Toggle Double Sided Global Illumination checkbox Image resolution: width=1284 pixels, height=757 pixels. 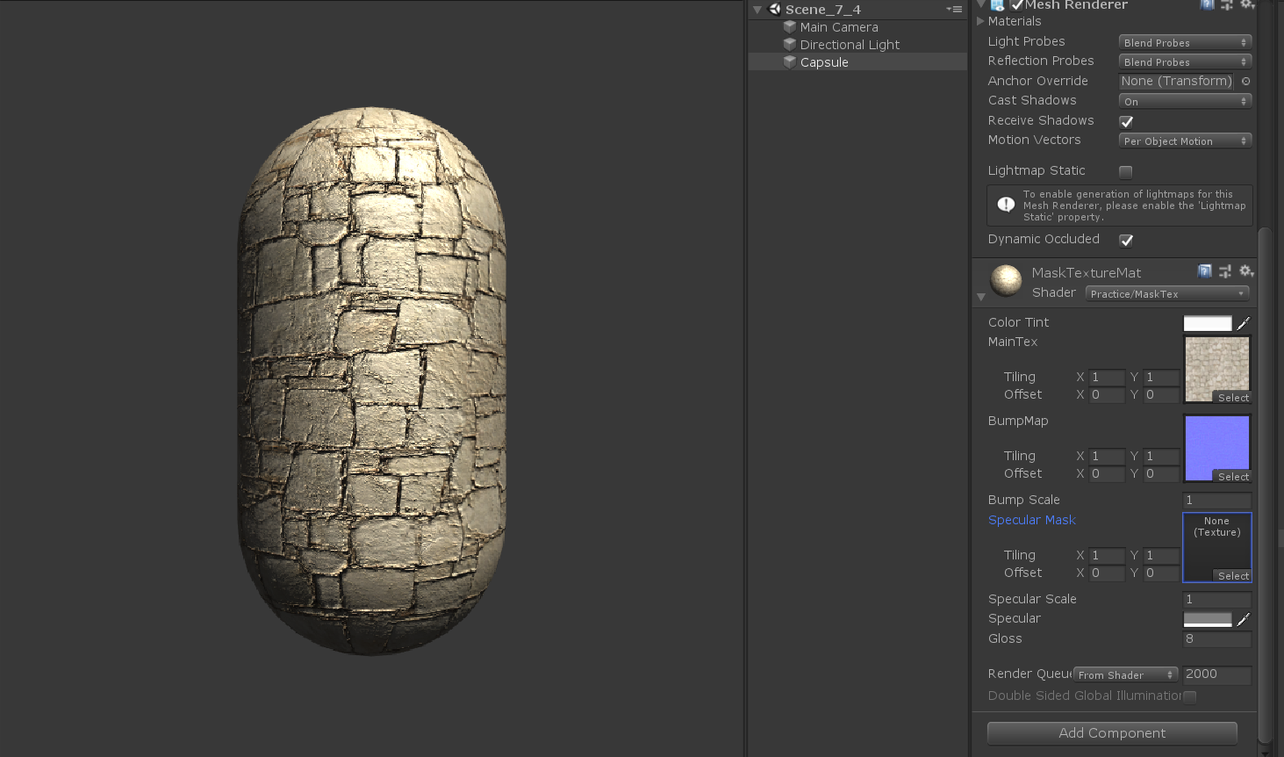pyautogui.click(x=1190, y=696)
